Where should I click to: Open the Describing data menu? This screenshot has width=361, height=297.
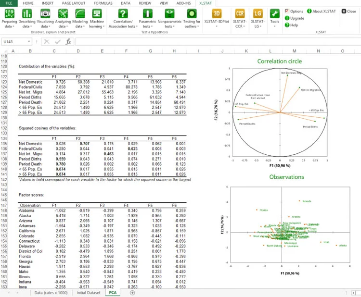(x=26, y=18)
